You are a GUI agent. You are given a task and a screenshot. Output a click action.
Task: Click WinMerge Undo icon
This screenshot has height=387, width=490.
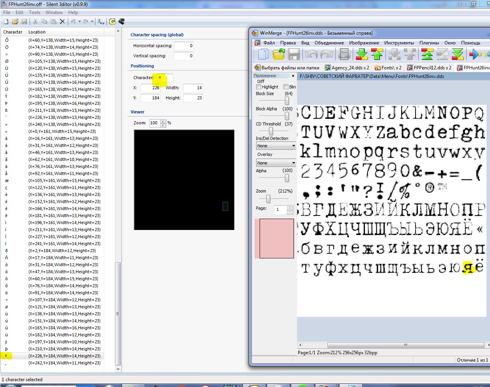311,55
